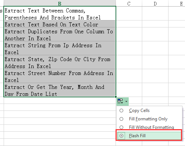Select cell Extract State, Zip Code Or City
185x146 pixels.
tap(60, 62)
